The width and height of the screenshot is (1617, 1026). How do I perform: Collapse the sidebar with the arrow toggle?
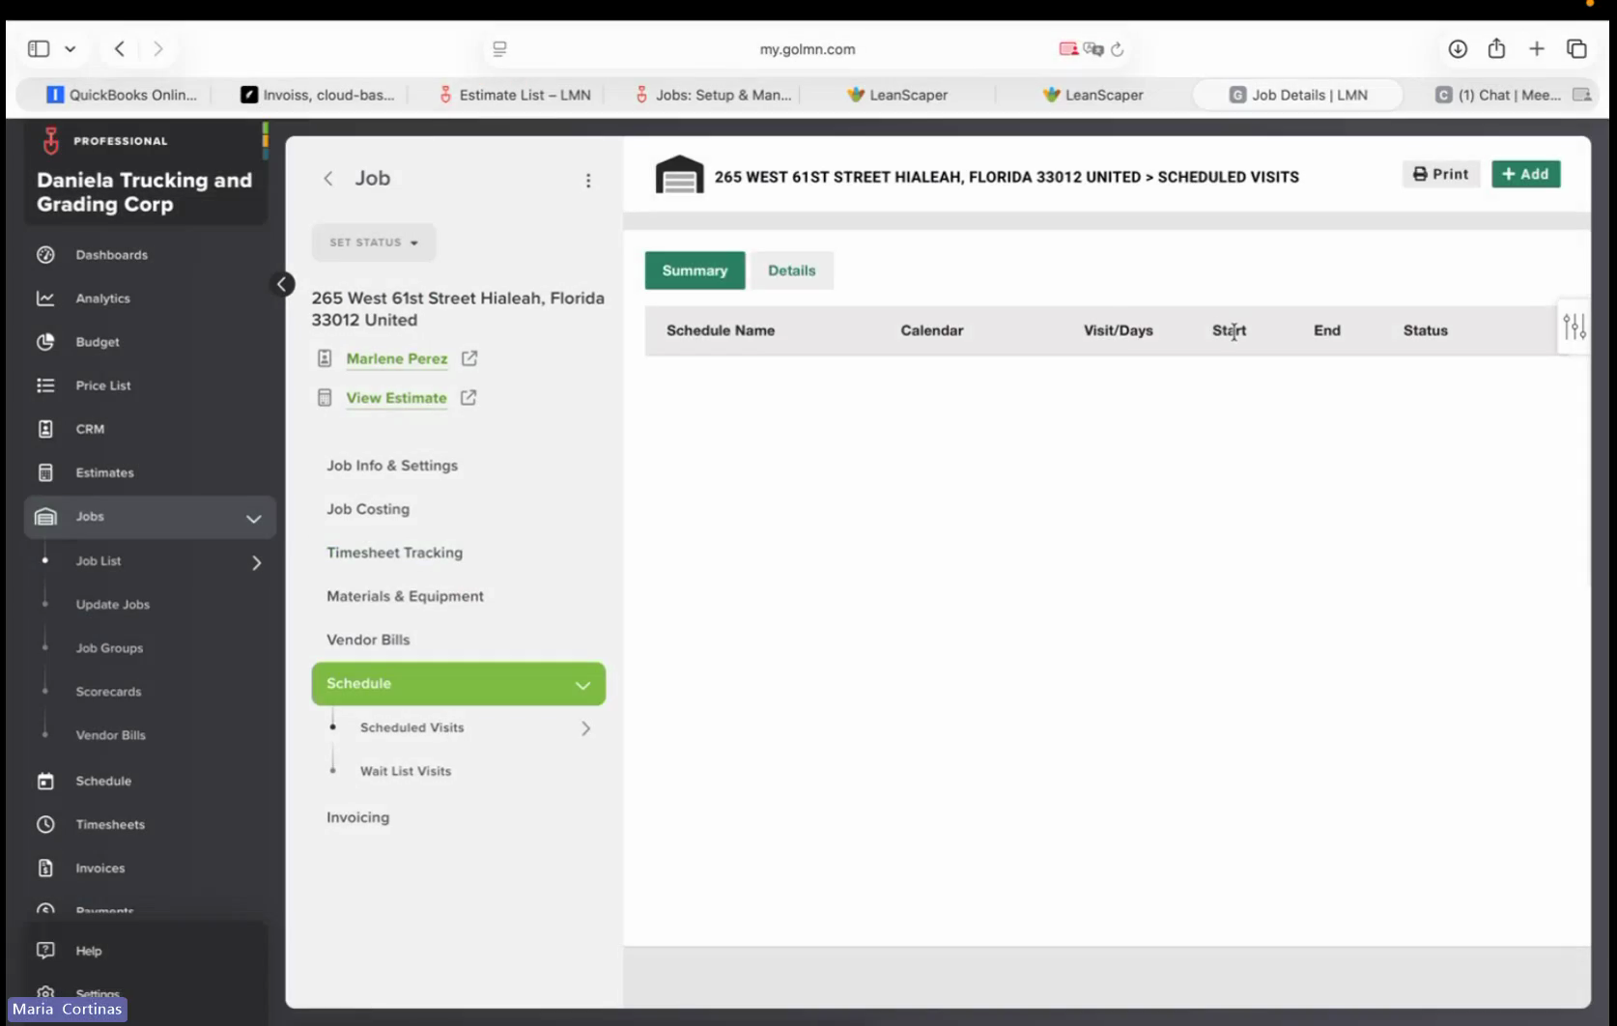point(282,284)
